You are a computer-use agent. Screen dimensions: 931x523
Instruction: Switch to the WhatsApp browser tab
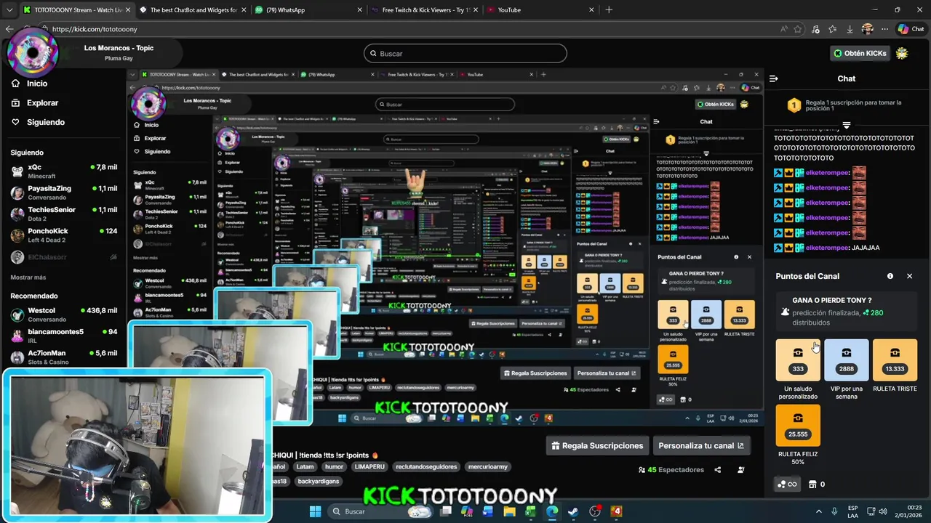(x=309, y=10)
